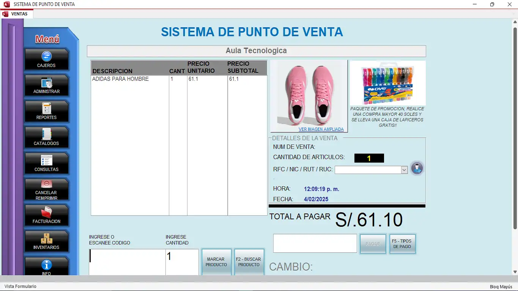
Task: Expand the RFC / NIC / RUT / RUC dropdown
Action: 405,170
